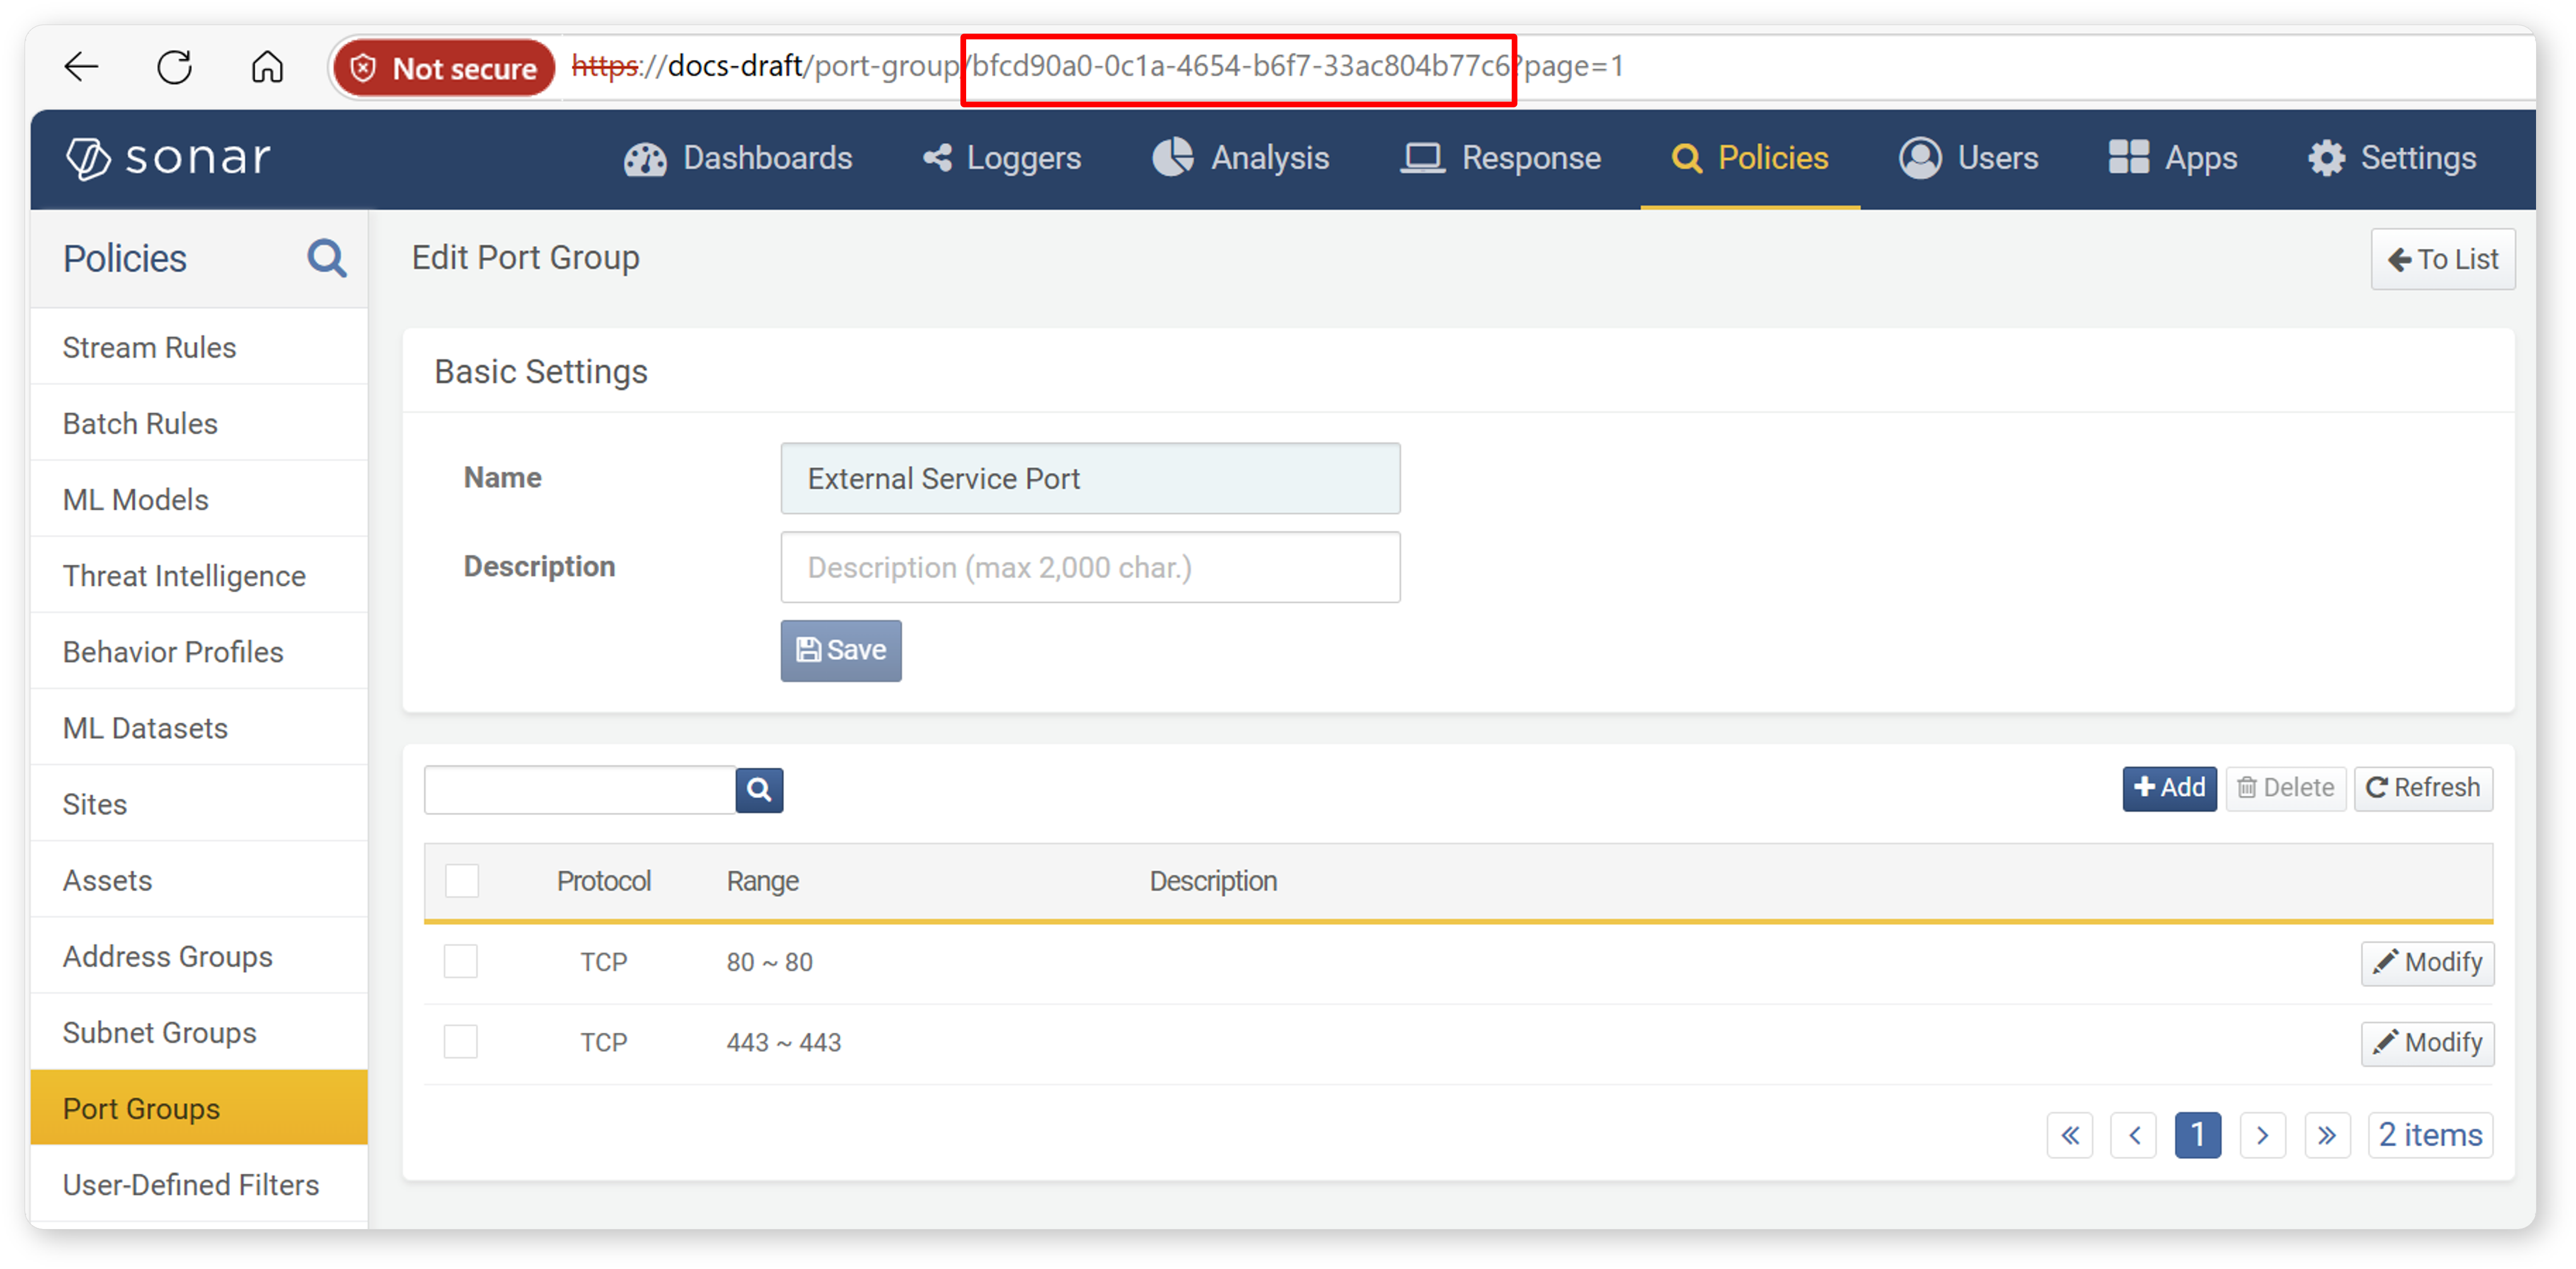Open the Dashboards menu
The width and height of the screenshot is (2576, 1269).
tap(738, 158)
